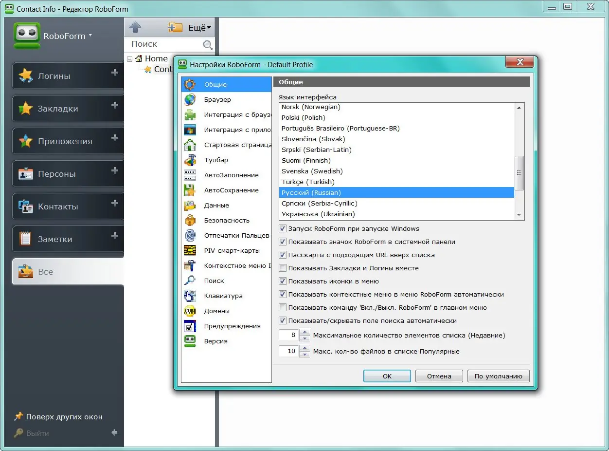Open the Закладки sidebar tab
This screenshot has width=609, height=451.
pyautogui.click(x=68, y=109)
